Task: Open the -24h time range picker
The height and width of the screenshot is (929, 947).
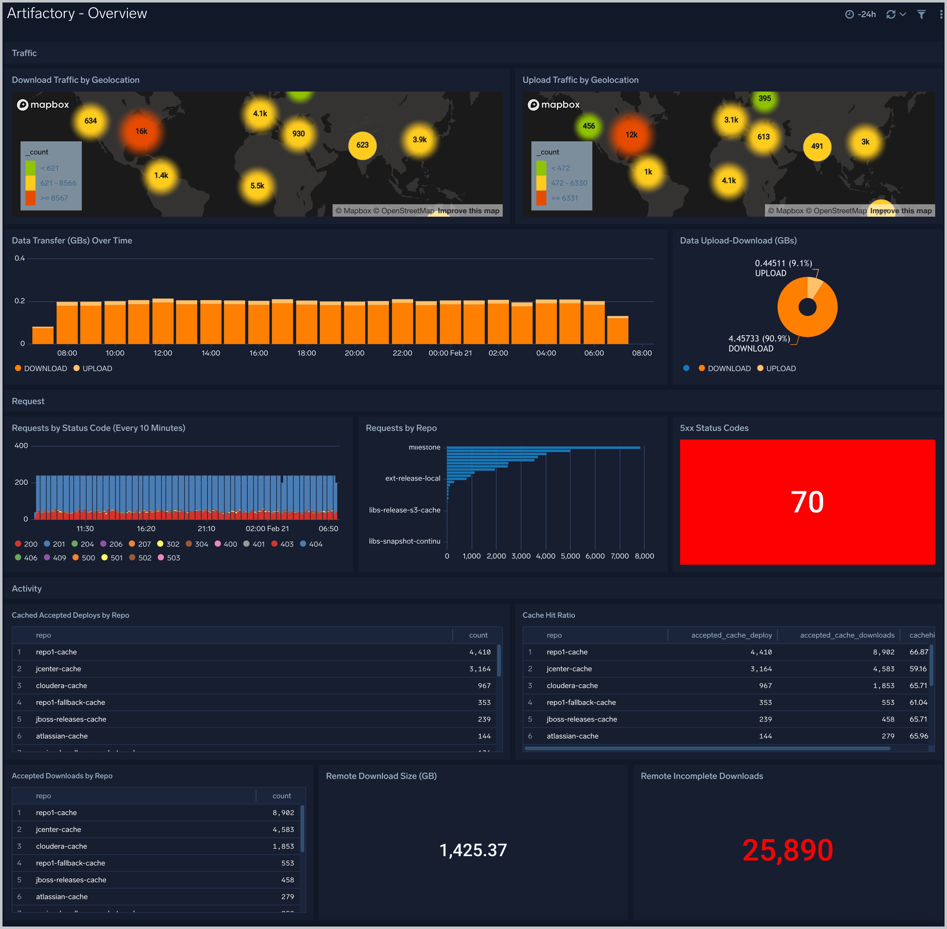Action: (x=860, y=15)
